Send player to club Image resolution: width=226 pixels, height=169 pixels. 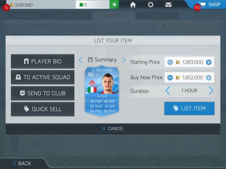click(x=43, y=93)
